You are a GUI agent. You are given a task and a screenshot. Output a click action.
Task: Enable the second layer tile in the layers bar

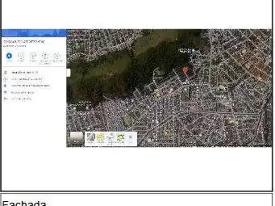pos(101,138)
